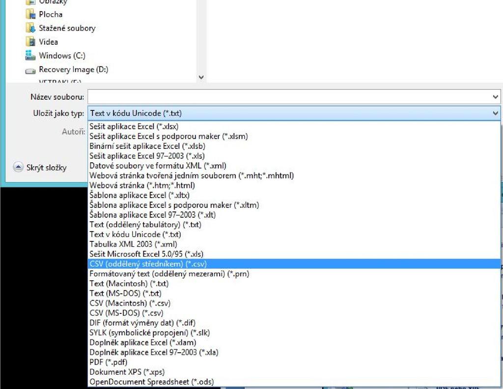Click the Název souboru text field
The width and height of the screenshot is (503, 389).
(289, 97)
